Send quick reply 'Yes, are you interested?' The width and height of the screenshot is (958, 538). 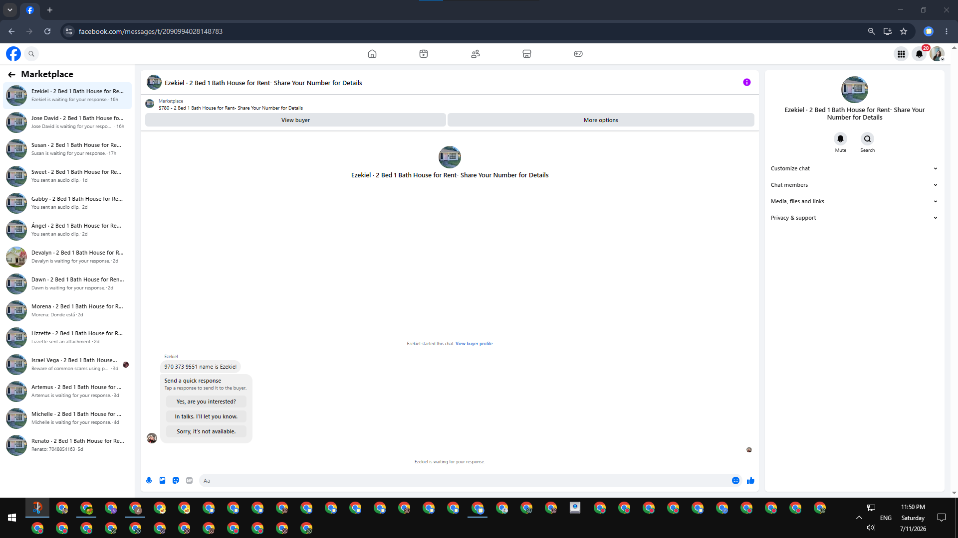pyautogui.click(x=206, y=402)
